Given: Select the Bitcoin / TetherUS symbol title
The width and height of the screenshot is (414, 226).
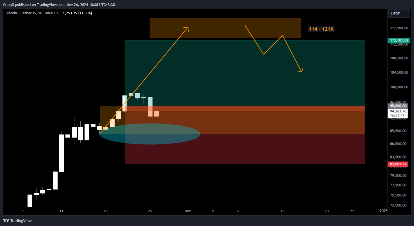Looking at the screenshot, I should click(32, 13).
